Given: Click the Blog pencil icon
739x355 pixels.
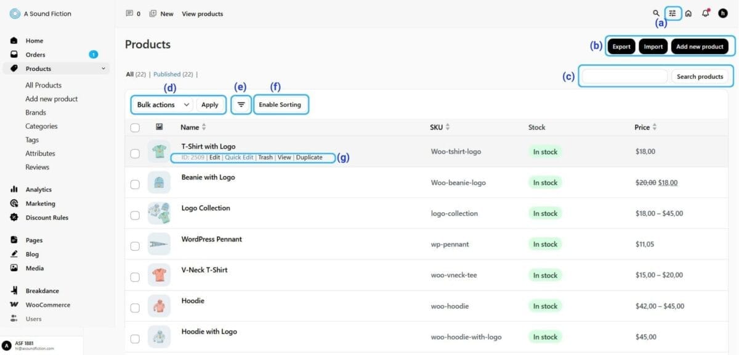Looking at the screenshot, I should (x=14, y=254).
